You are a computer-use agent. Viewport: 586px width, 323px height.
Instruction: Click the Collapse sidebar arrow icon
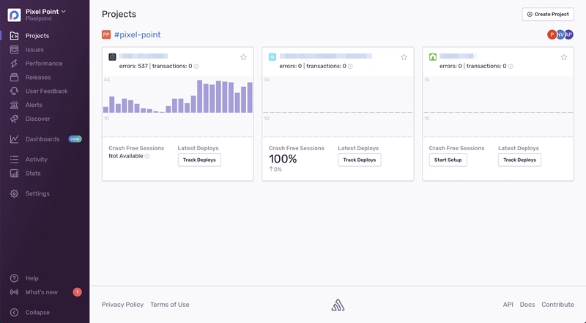[14, 313]
